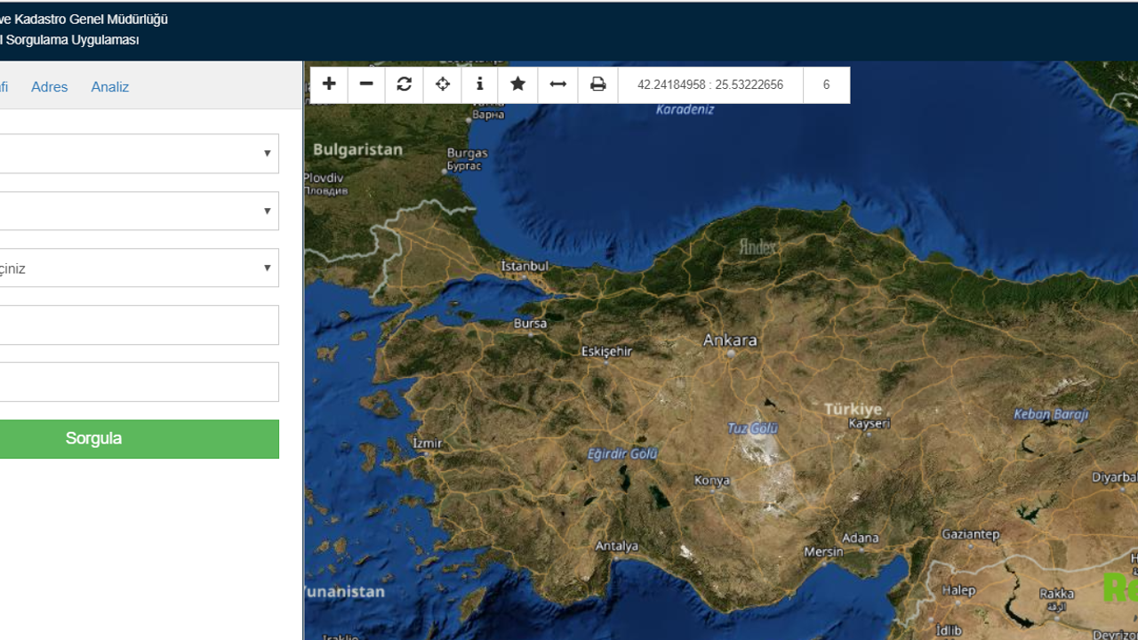Click the zoom in plus icon
Image resolution: width=1138 pixels, height=640 pixels.
[x=329, y=84]
